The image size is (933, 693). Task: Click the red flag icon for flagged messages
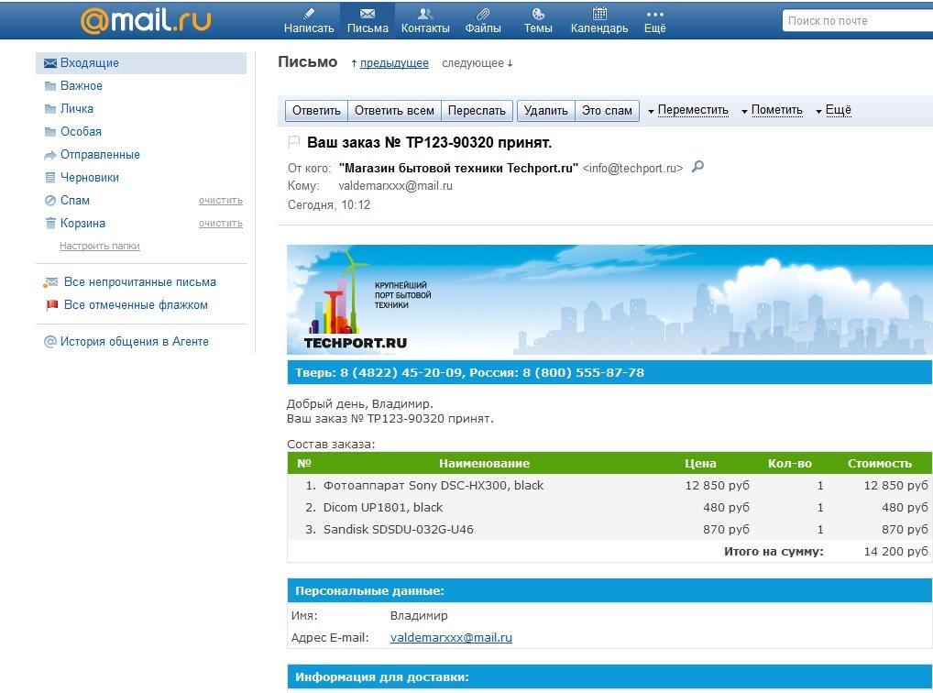51,305
